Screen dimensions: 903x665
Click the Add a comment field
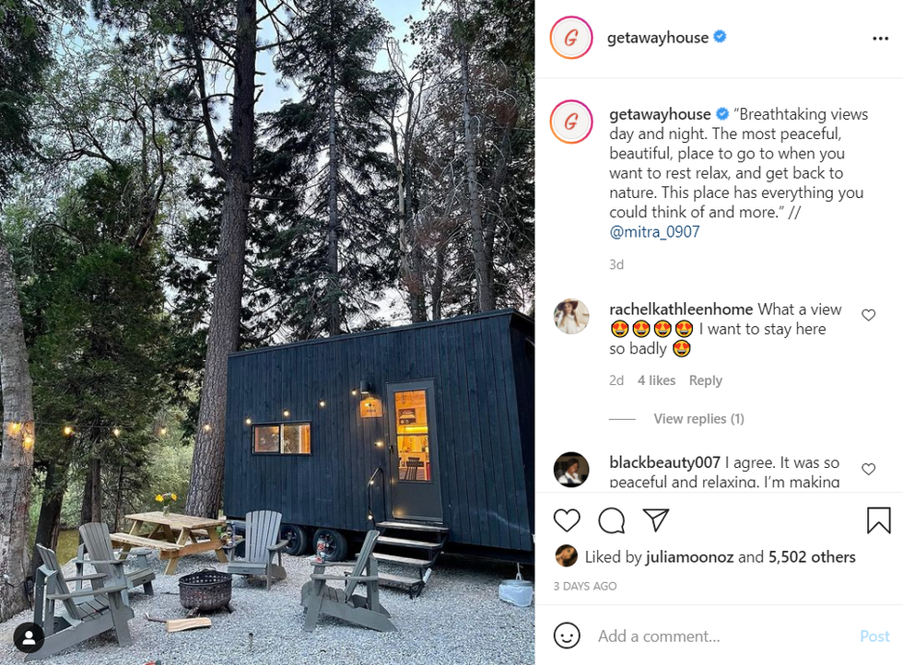coord(722,636)
